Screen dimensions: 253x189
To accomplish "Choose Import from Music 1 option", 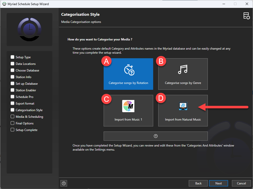I will point(128,111).
